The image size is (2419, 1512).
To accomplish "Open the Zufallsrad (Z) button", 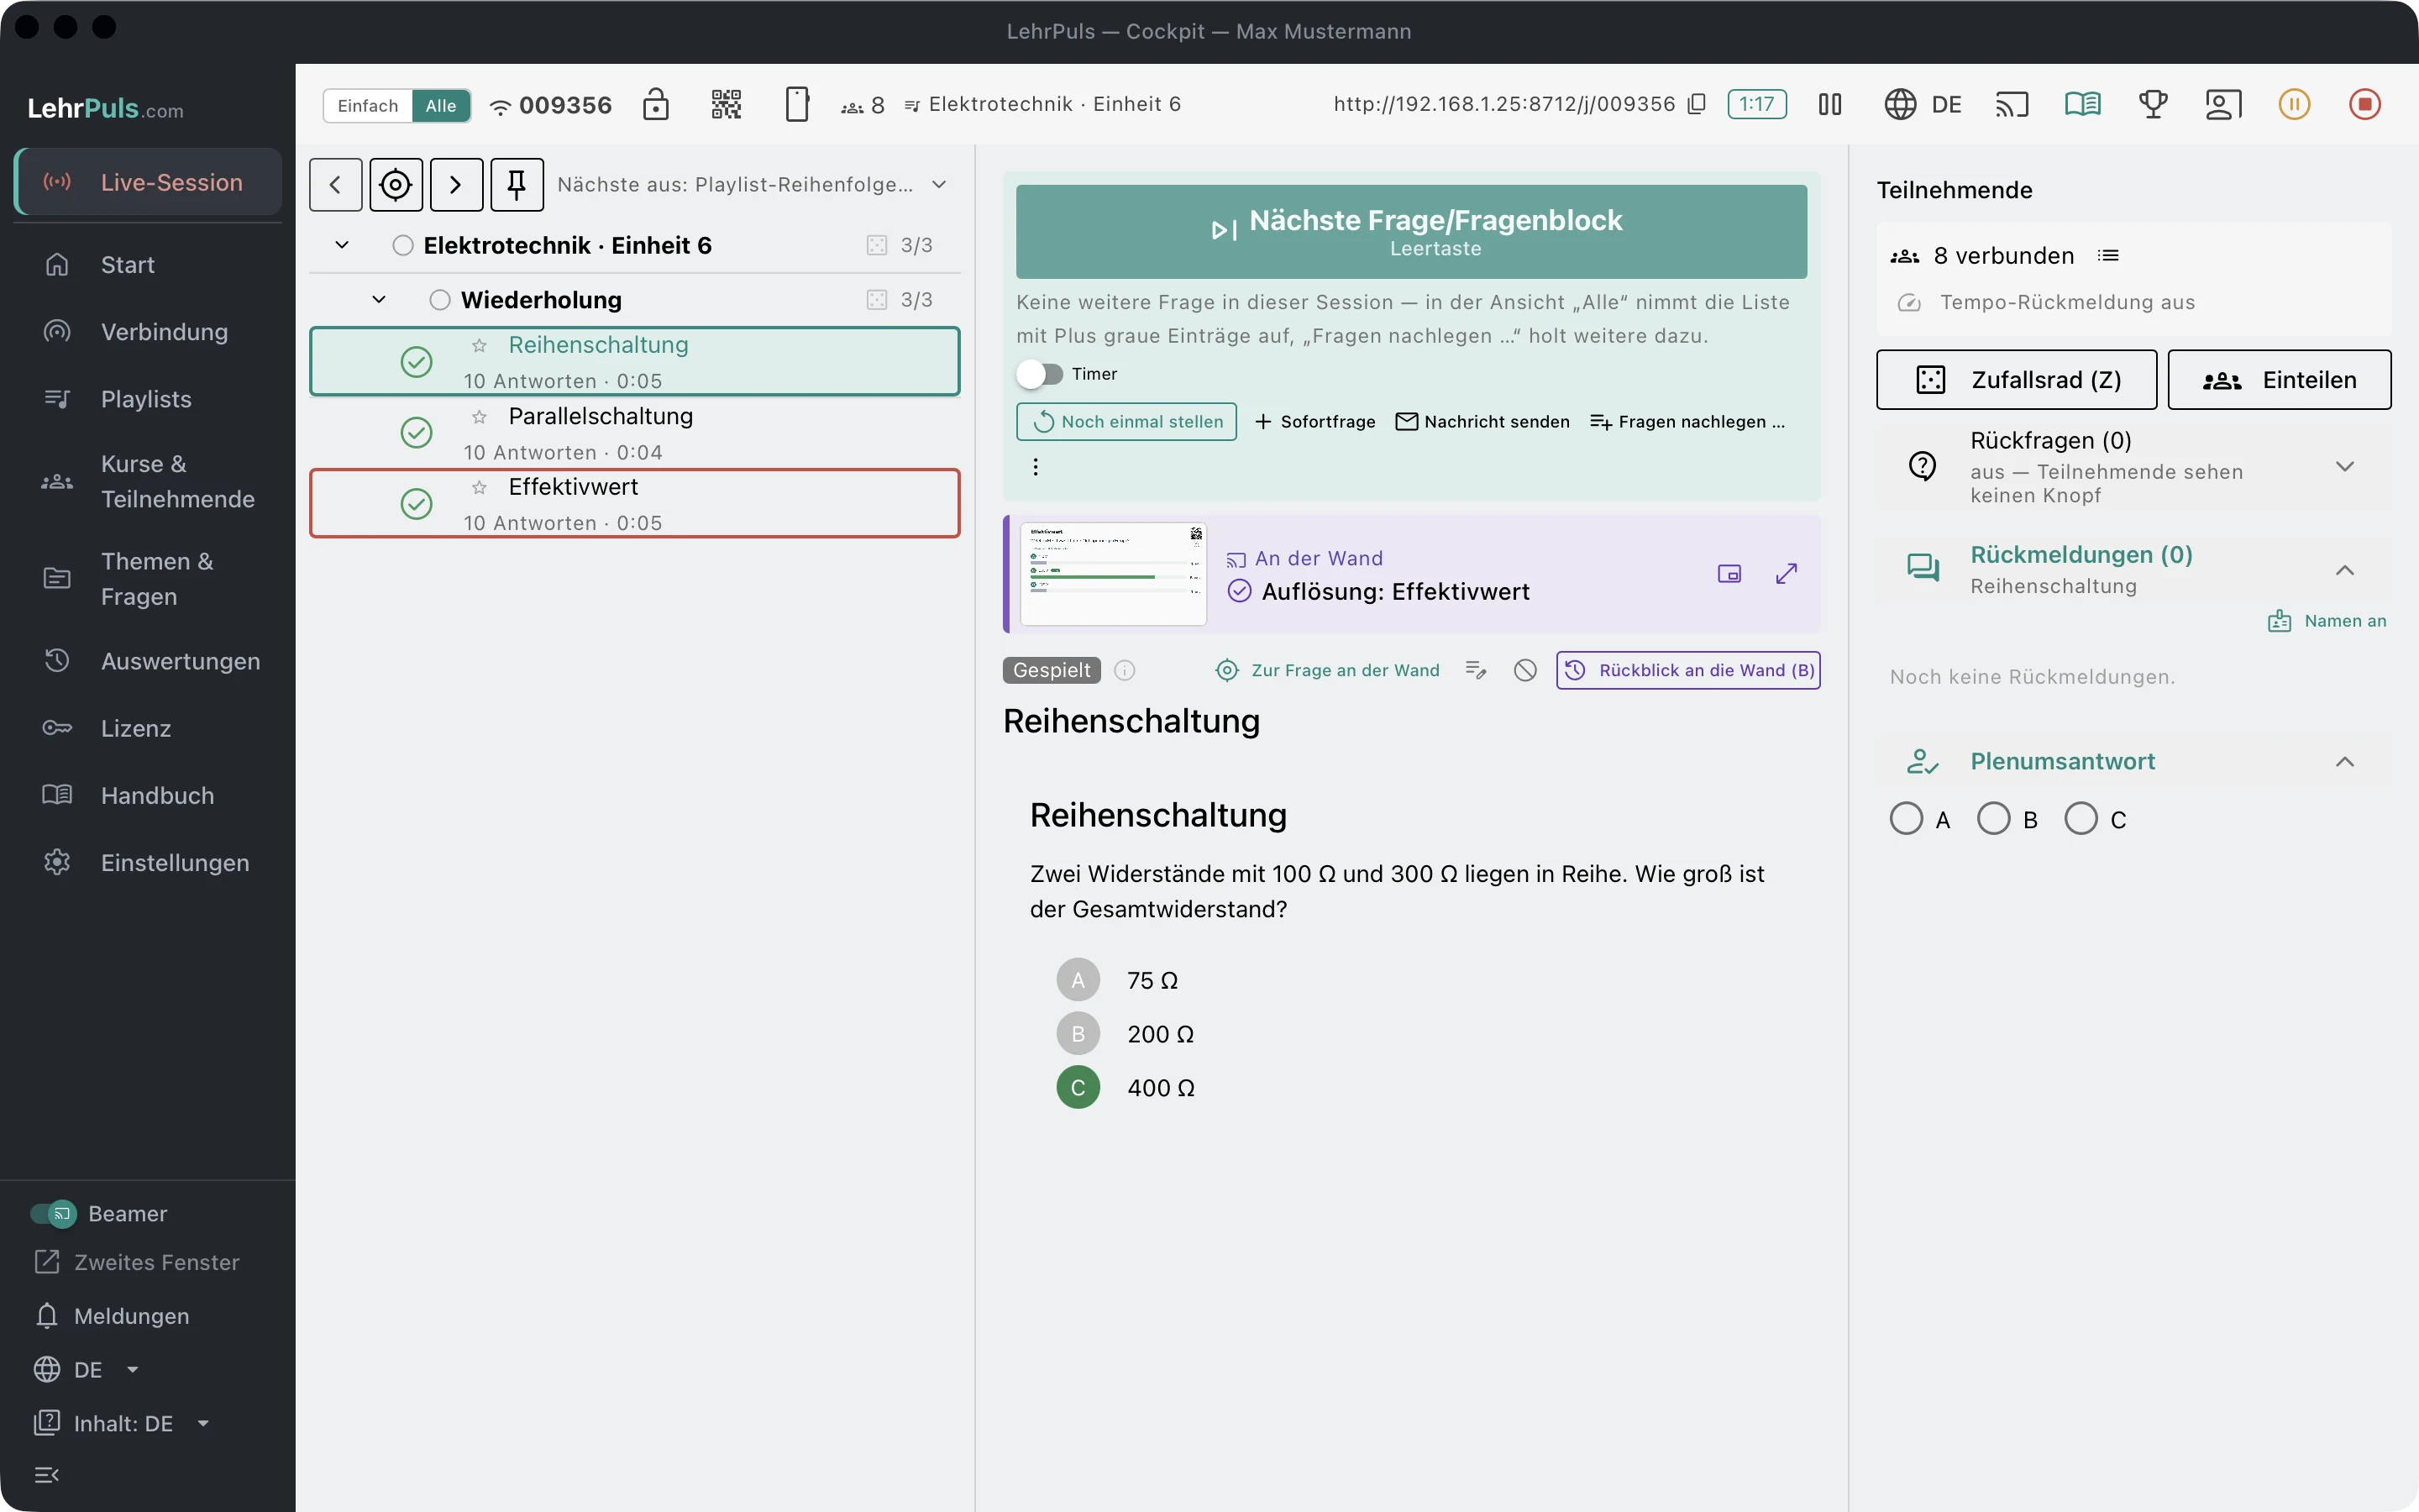I will point(2018,380).
